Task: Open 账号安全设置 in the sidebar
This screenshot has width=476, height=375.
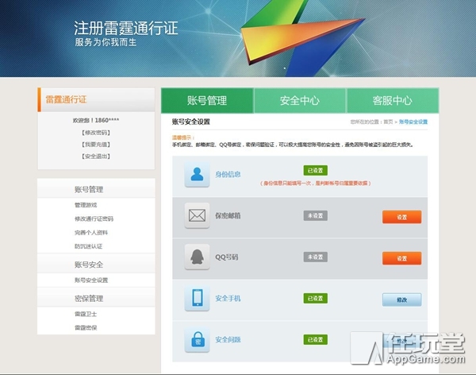Action: point(91,280)
